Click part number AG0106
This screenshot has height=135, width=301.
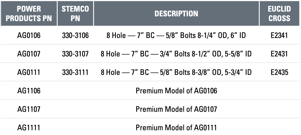(x=29, y=35)
